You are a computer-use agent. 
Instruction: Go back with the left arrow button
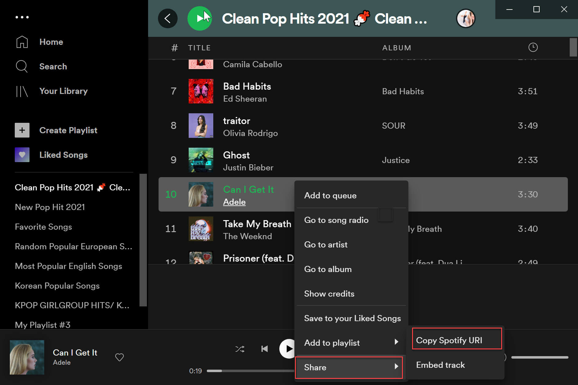[x=168, y=18]
